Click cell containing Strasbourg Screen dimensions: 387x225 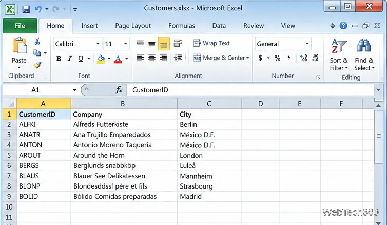click(x=209, y=186)
